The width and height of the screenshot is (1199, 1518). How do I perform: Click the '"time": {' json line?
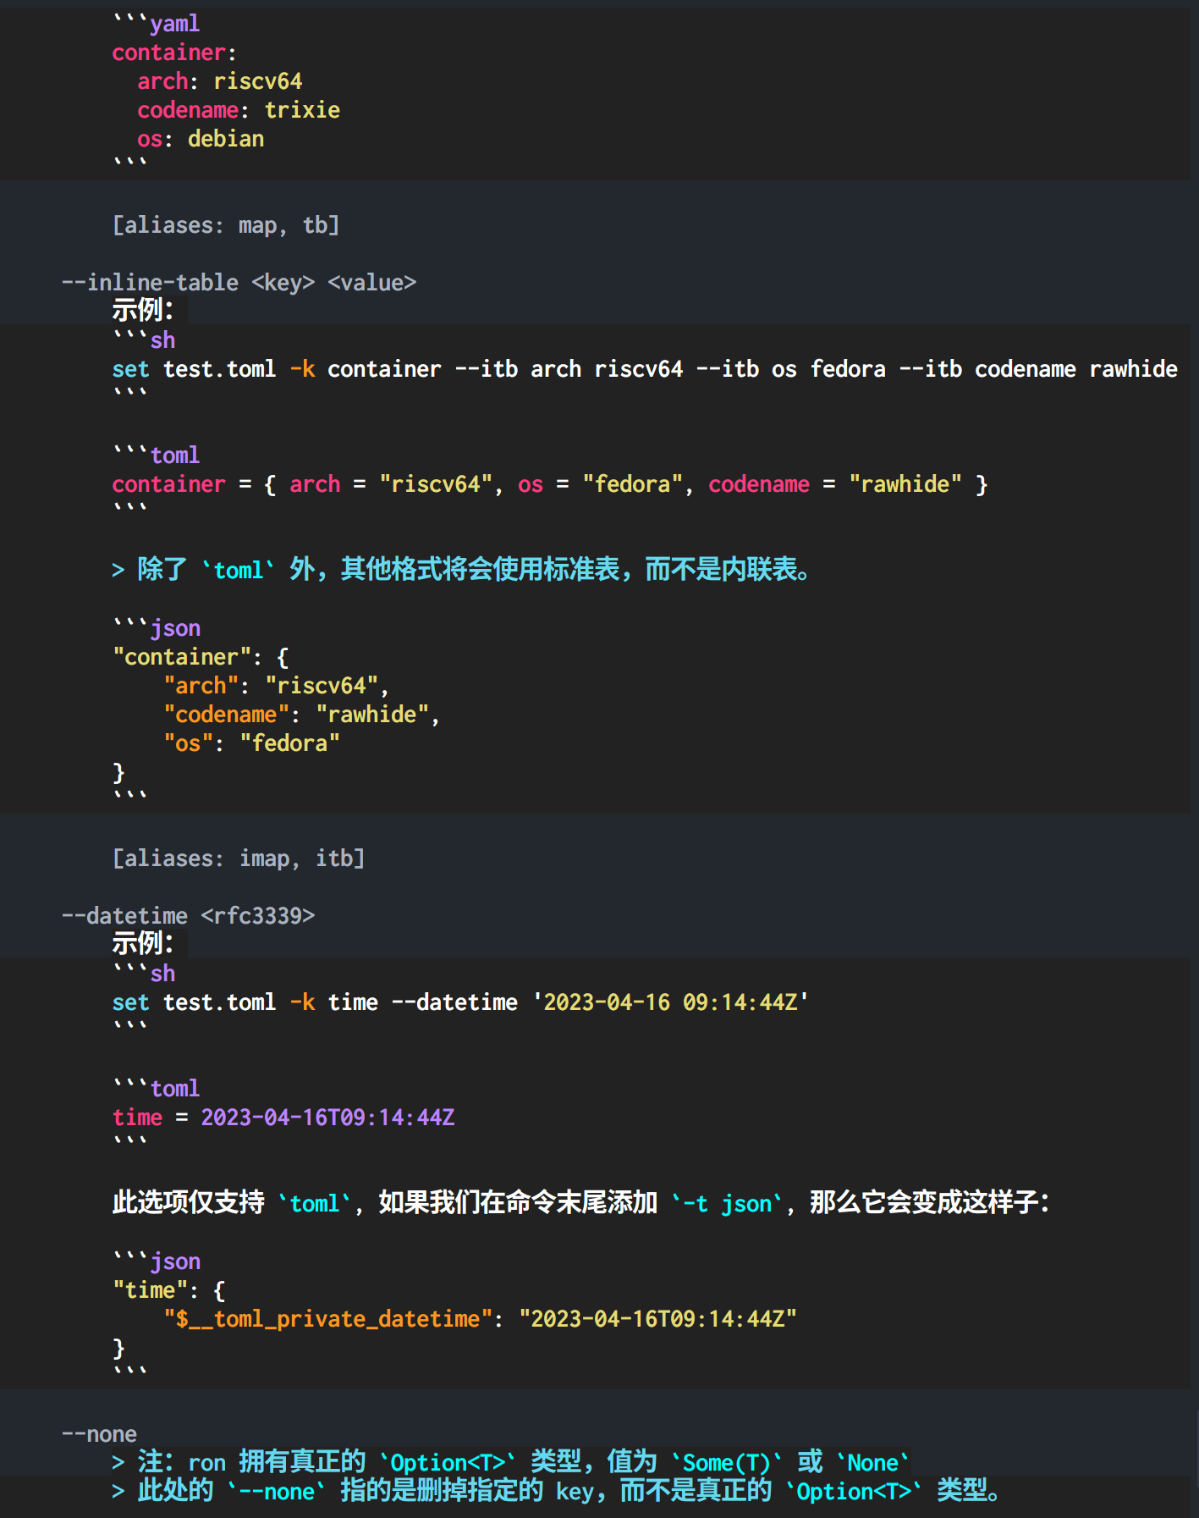(169, 1290)
